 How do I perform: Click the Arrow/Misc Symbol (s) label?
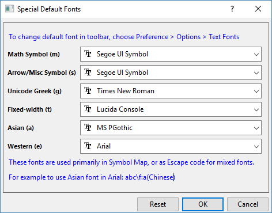click(41, 73)
